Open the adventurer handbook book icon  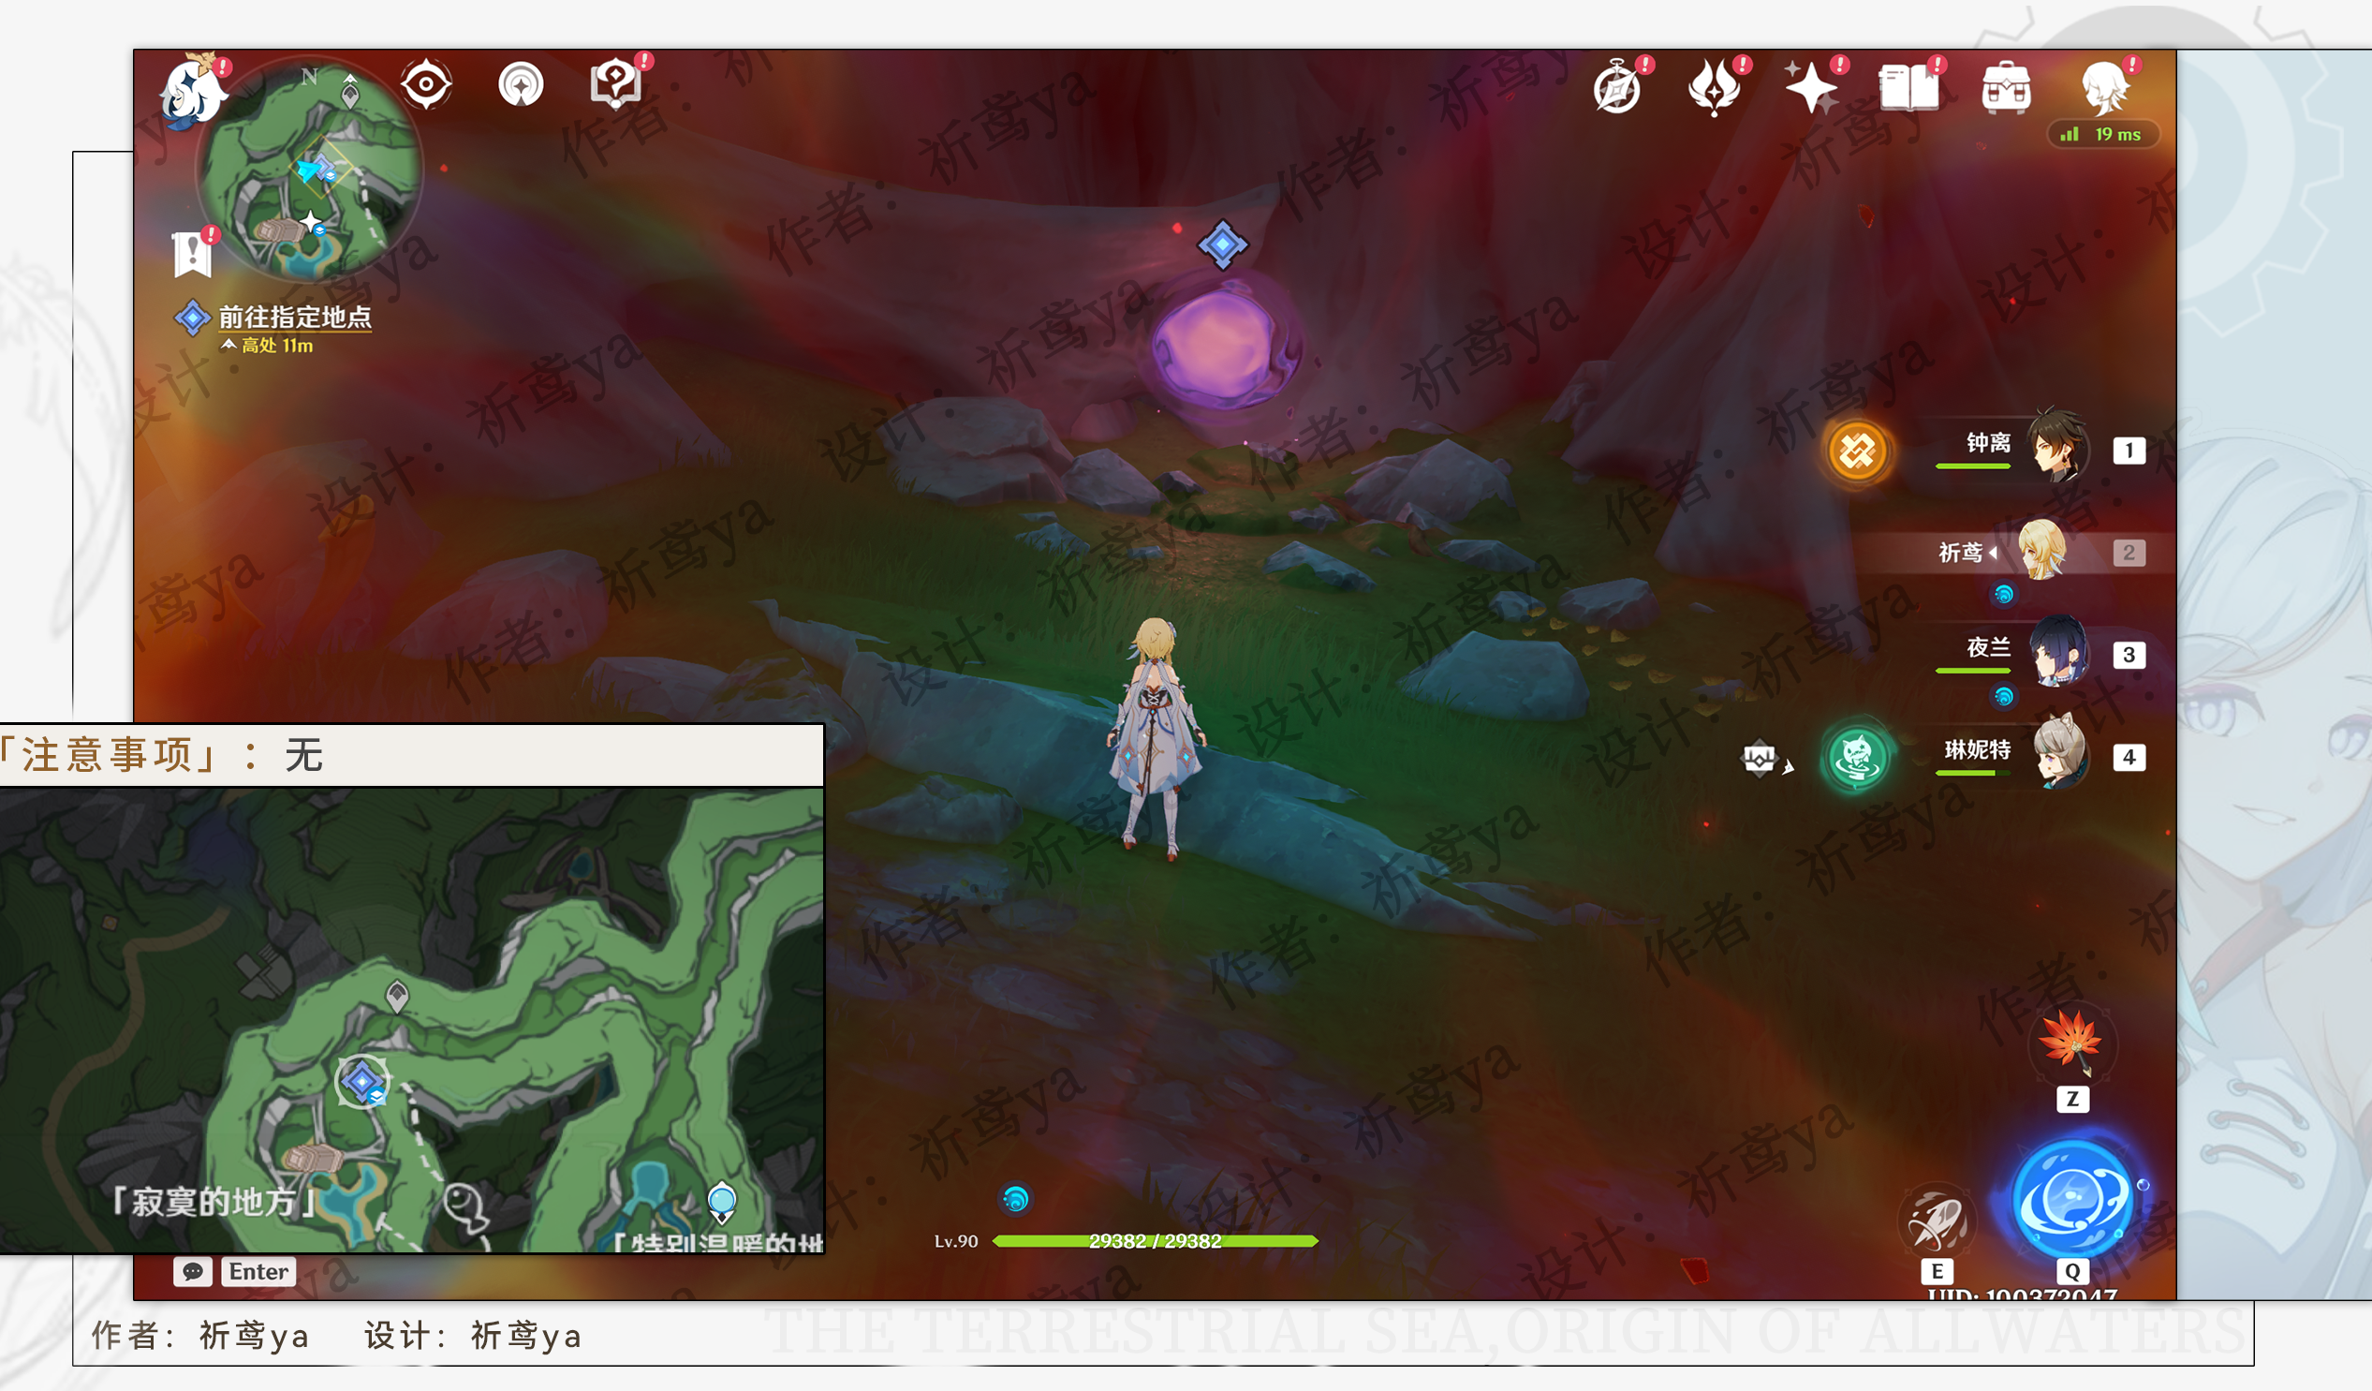1908,89
